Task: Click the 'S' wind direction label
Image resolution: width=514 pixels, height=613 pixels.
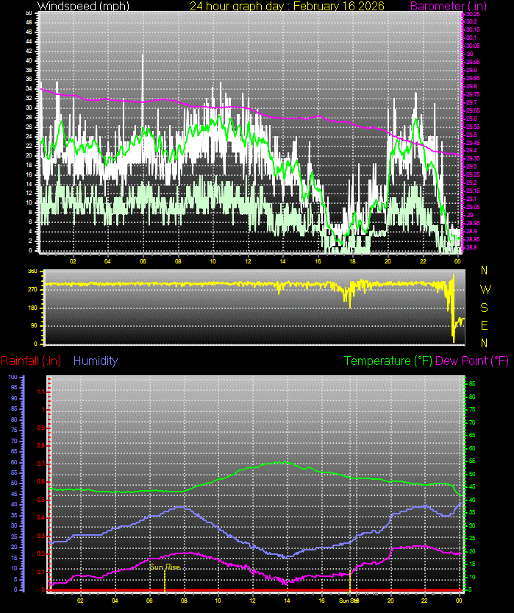Action: pos(485,308)
